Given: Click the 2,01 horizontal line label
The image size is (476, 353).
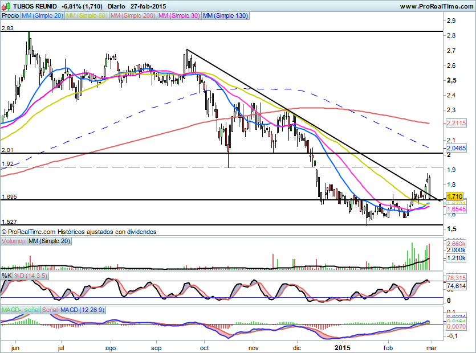Looking at the screenshot, I should (7, 150).
